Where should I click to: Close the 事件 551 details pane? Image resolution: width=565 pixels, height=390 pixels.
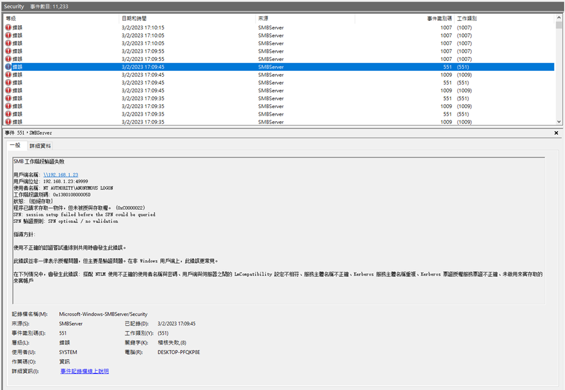(x=556, y=133)
